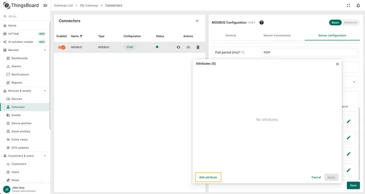This screenshot has width=365, height=194.
Task: Show Poll period info tooltip icon
Action: [243, 52]
